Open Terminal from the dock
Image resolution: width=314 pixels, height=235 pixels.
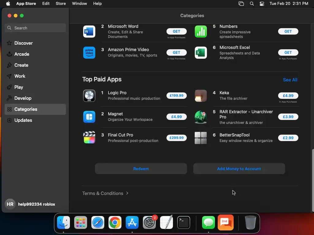[x=184, y=222]
